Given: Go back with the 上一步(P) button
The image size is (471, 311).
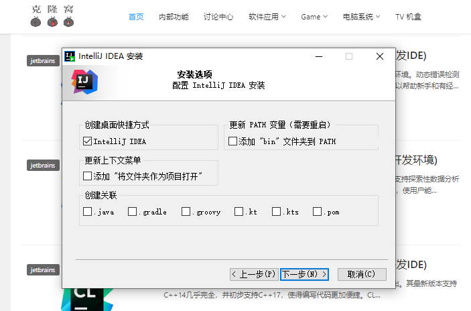Looking at the screenshot, I should (254, 274).
